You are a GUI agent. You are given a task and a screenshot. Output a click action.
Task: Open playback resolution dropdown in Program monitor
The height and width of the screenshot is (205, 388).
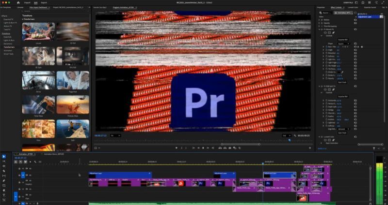pos(287,136)
